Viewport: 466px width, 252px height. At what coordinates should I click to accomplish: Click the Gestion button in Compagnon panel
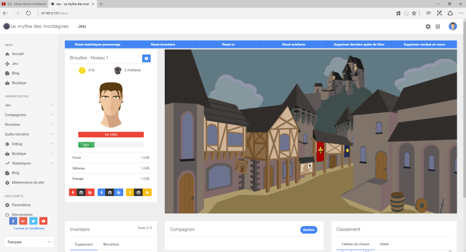pyautogui.click(x=309, y=230)
